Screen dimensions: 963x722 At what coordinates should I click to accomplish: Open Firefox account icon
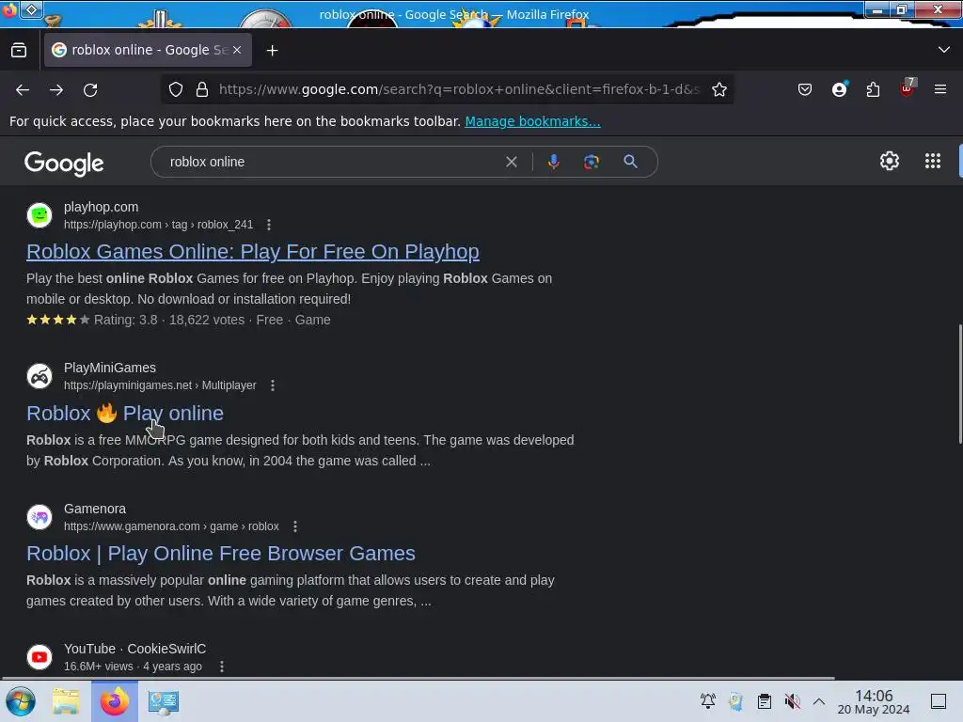840,89
